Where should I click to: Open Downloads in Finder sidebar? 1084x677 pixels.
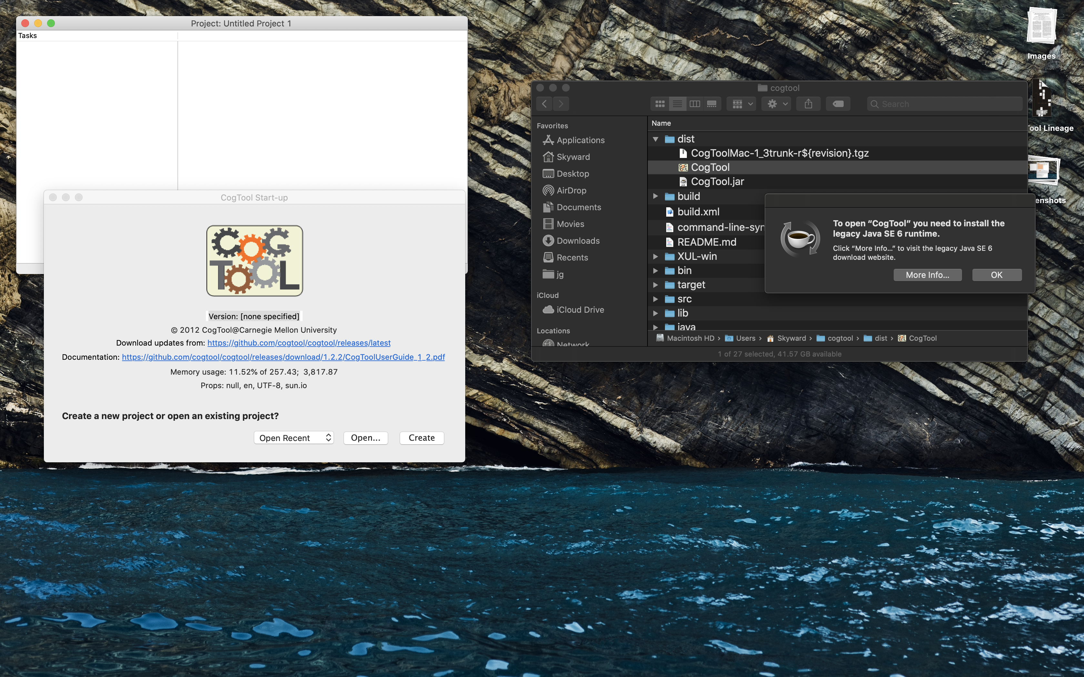point(577,240)
